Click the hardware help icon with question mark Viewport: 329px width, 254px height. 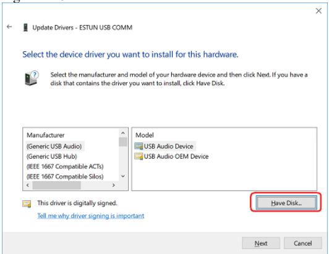point(32,78)
